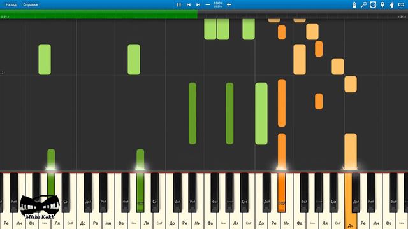Click the square play-symbol display icon

[x=373, y=4]
